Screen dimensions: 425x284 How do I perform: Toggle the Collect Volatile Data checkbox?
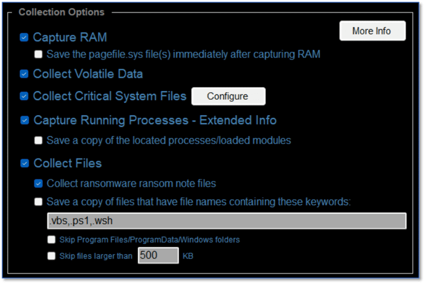tap(24, 74)
